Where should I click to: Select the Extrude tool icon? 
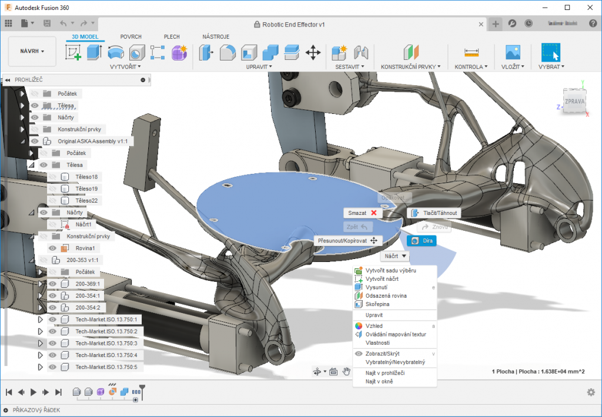95,52
